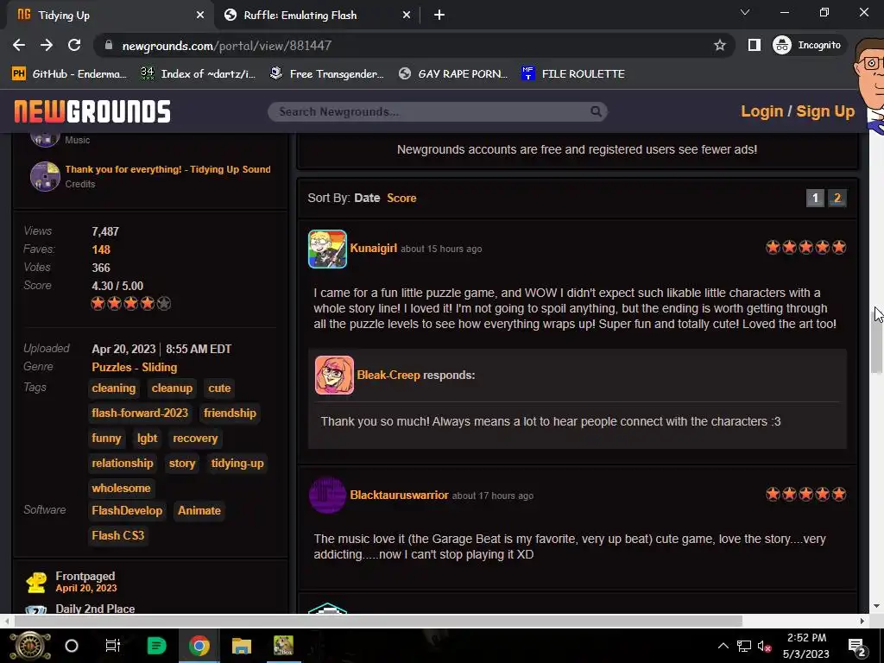The width and height of the screenshot is (884, 663).
Task: Open the GitHub - Enderma... bookmark
Action: (70, 74)
